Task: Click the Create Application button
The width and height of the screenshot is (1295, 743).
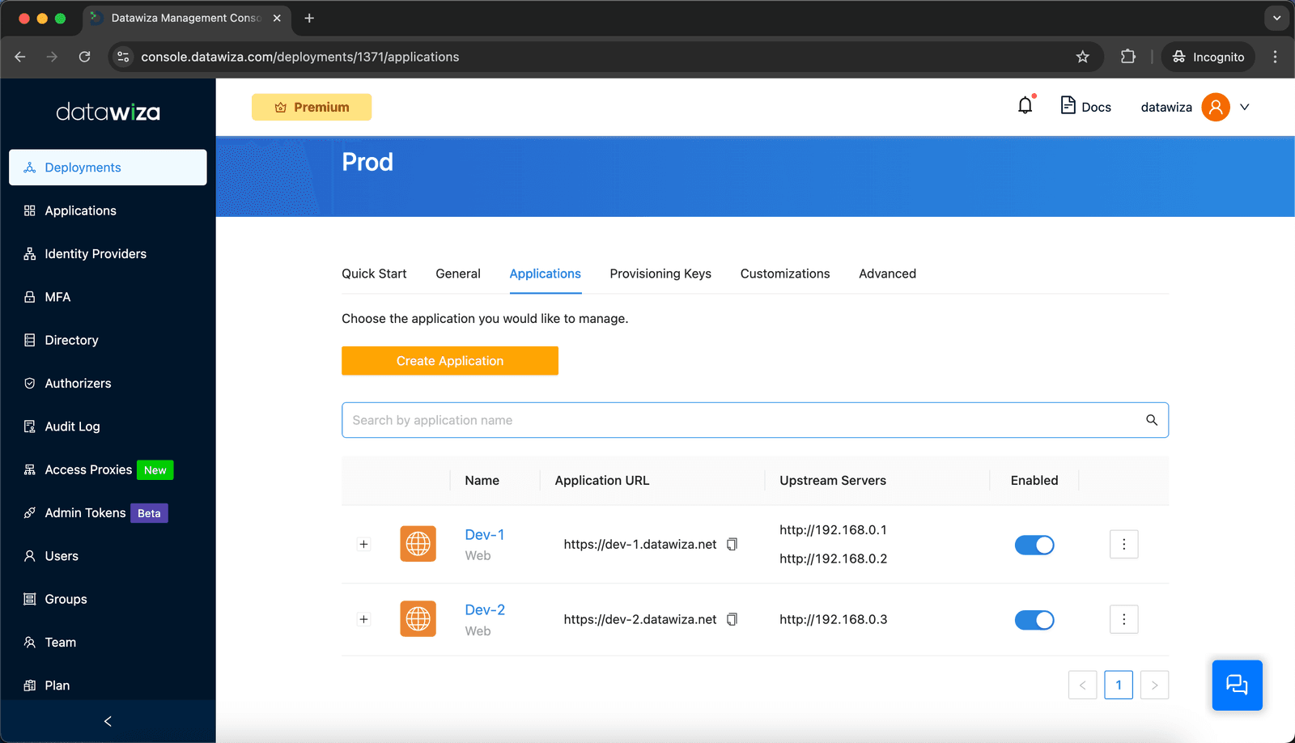Action: pos(450,361)
